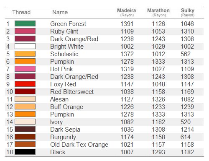
Task: Click the Sulky (Rayon) column header
Action: tap(188, 13)
